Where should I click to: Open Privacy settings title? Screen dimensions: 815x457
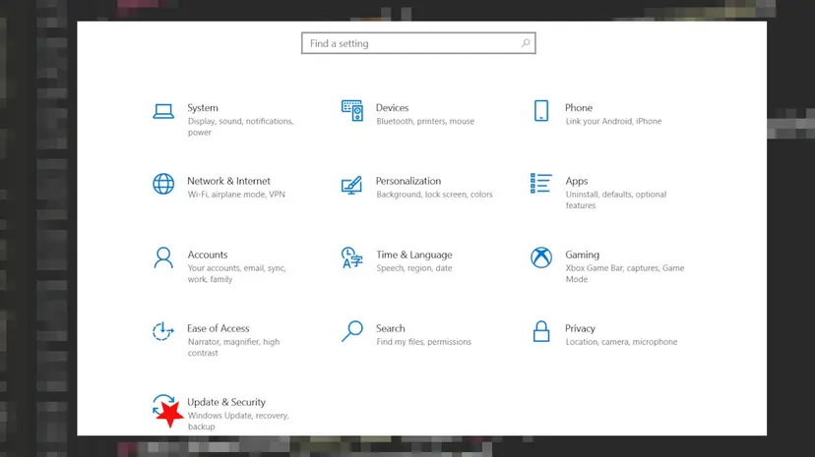tap(580, 328)
